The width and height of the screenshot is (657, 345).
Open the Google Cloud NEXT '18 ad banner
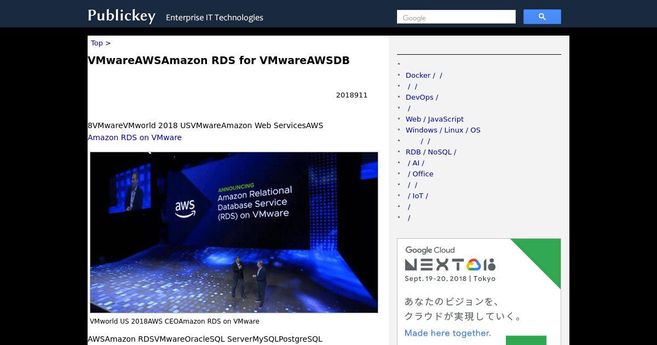tap(479, 292)
